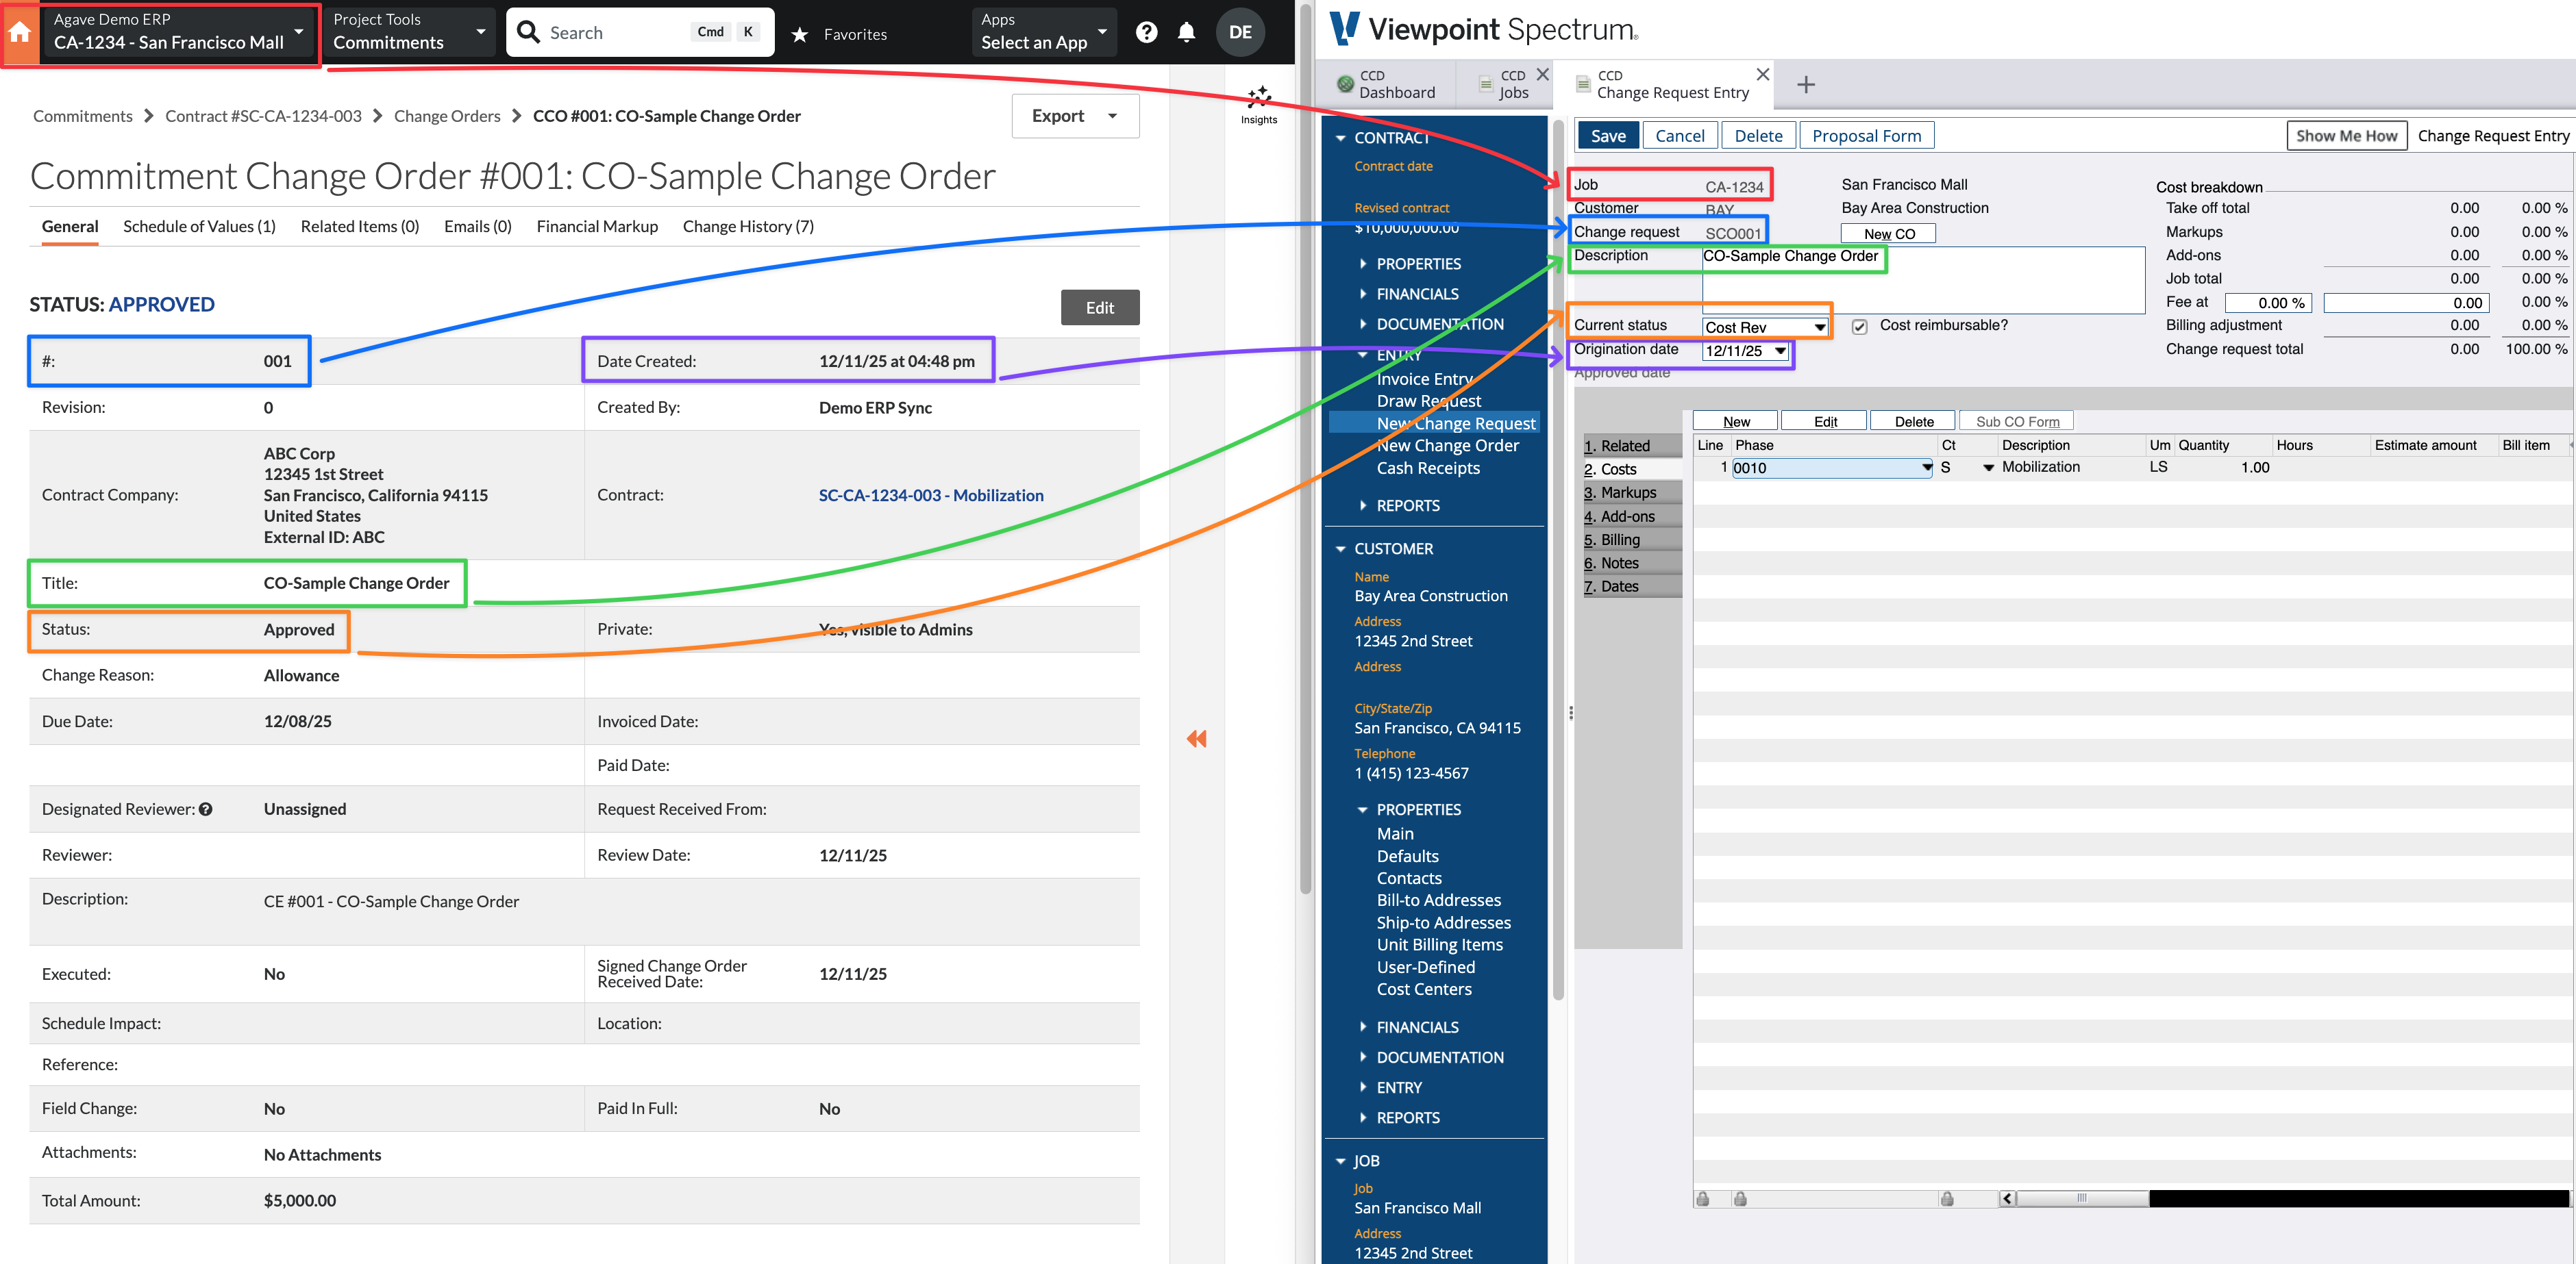Click the notifications bell icon

point(1186,31)
